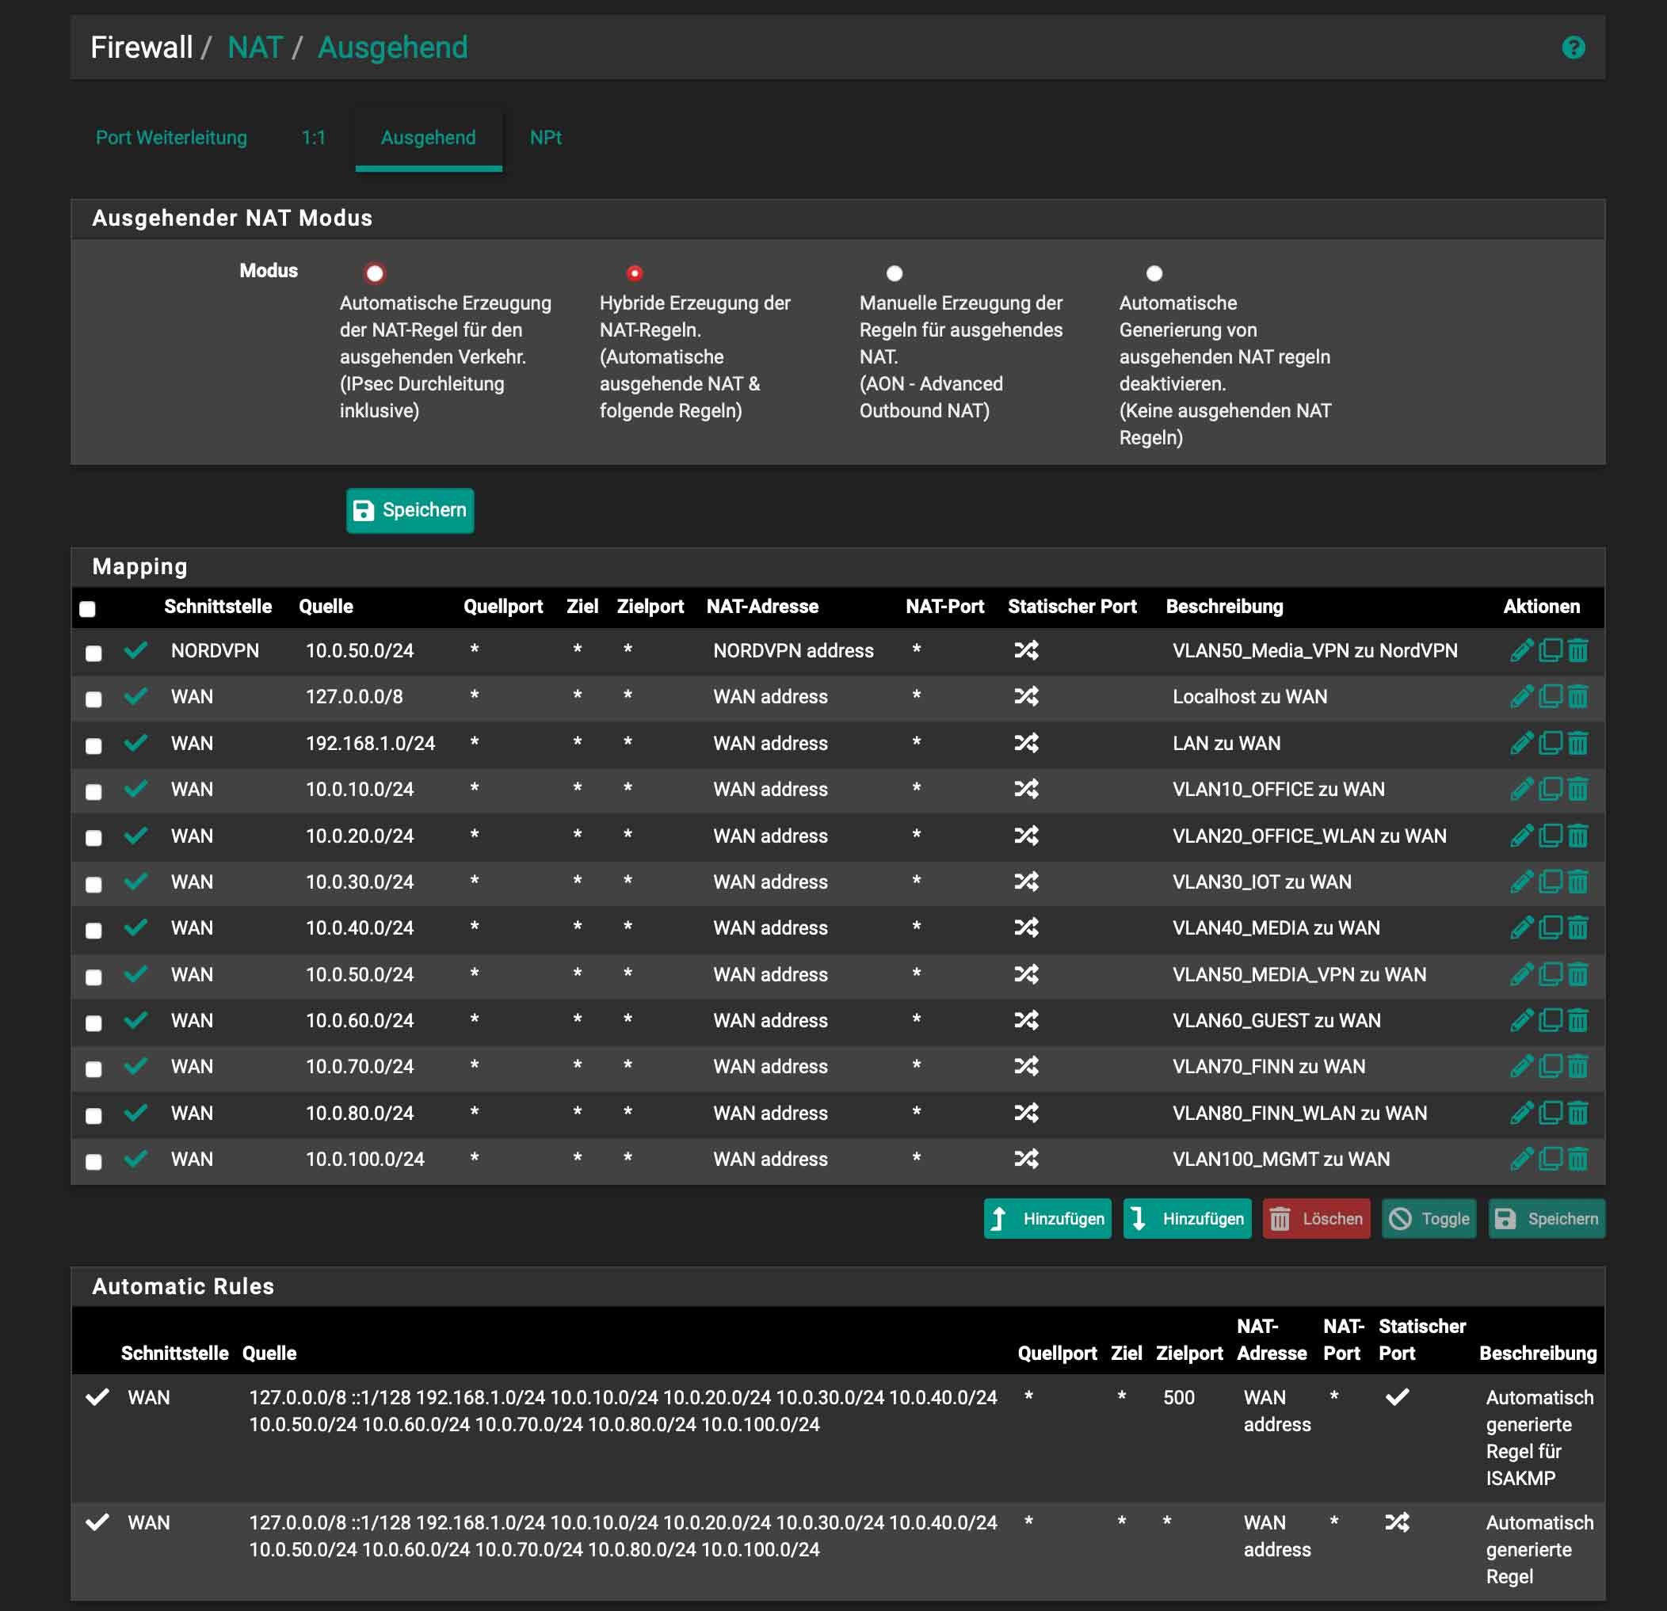Screen dimensions: 1667x1611
Task: Copy the VLAN50_Media_VPN zu NordVPN rule
Action: click(1551, 650)
